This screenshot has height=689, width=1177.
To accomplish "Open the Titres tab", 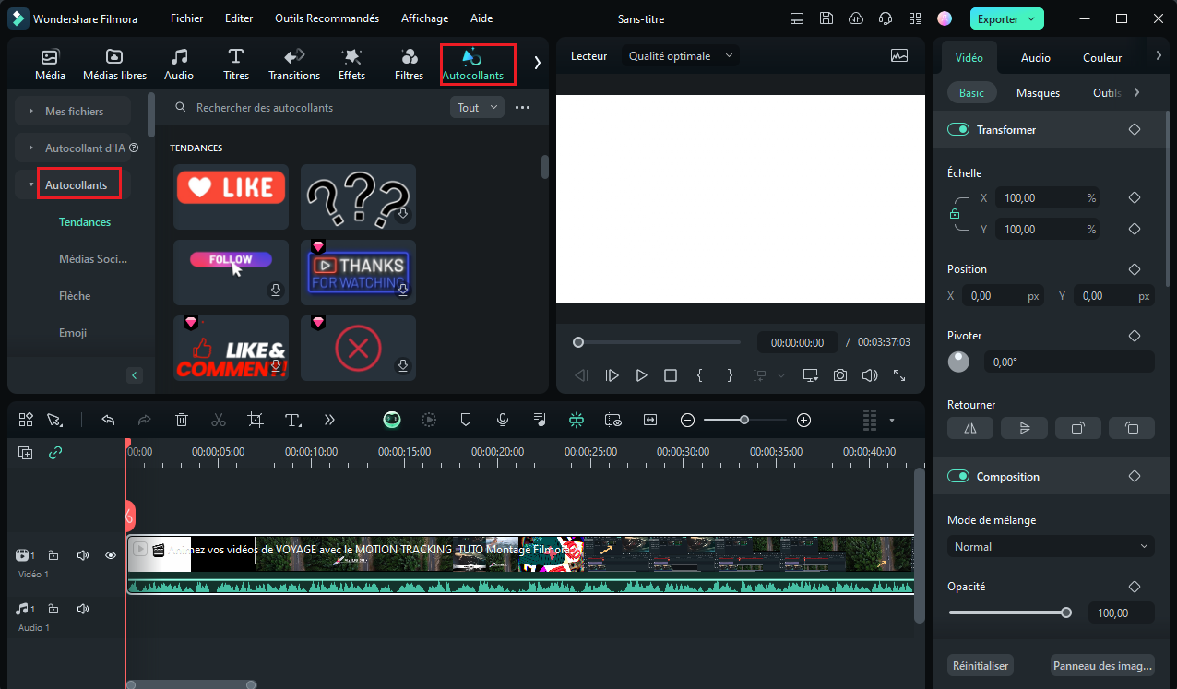I will pos(236,65).
